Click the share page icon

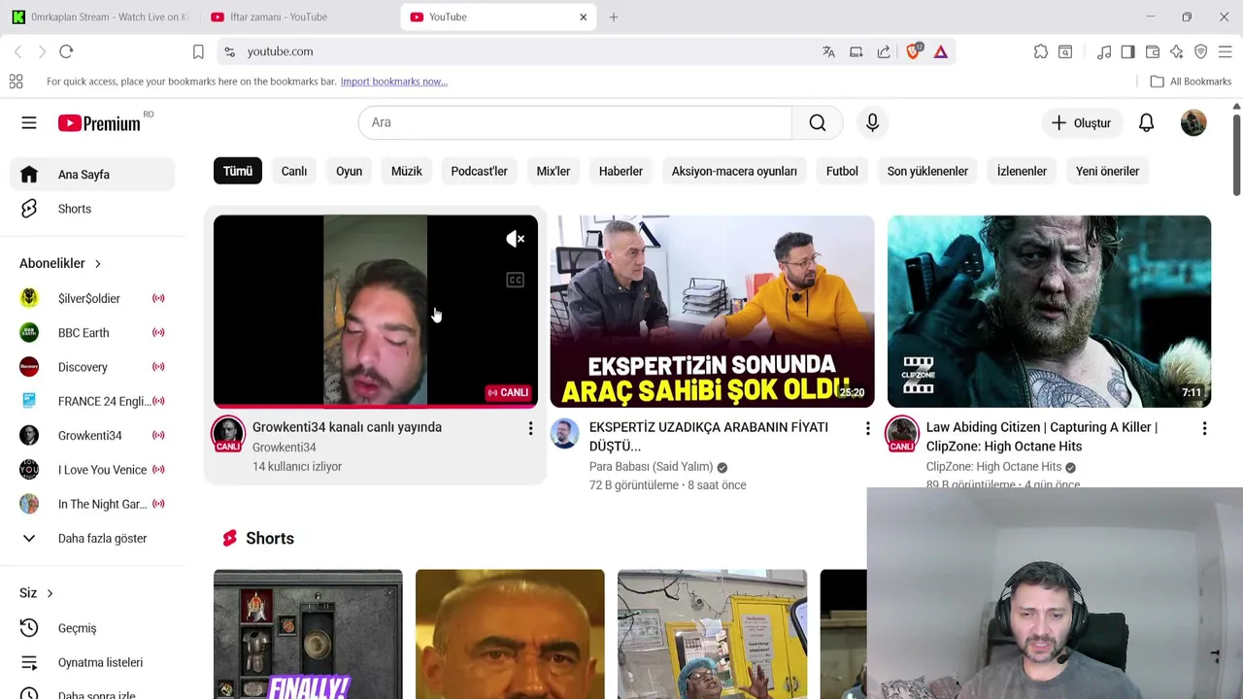[x=884, y=51]
